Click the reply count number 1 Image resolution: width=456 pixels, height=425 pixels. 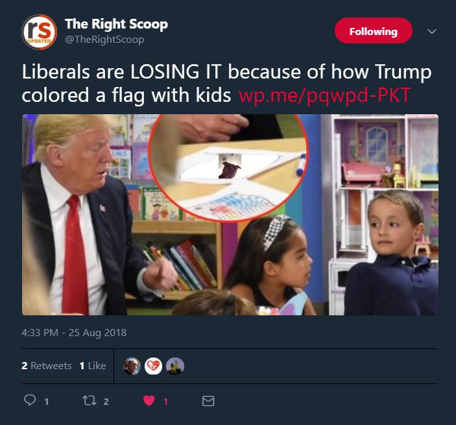pyautogui.click(x=47, y=402)
